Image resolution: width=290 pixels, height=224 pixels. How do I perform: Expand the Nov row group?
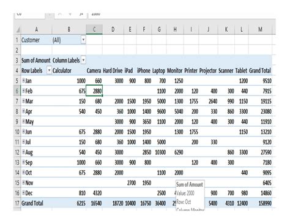click(23, 182)
